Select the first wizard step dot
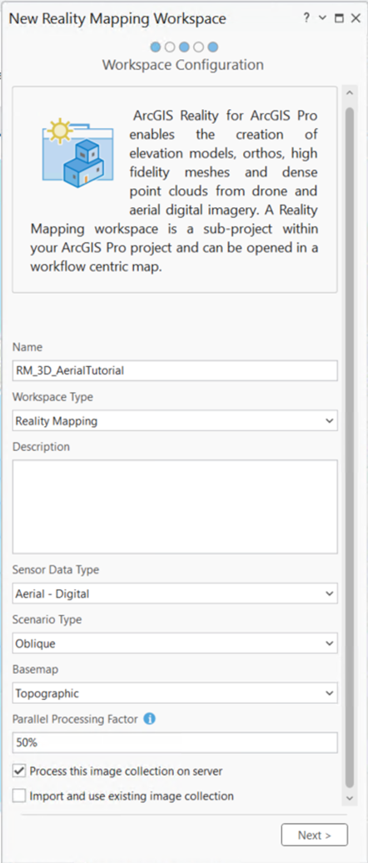The height and width of the screenshot is (863, 368). tap(156, 47)
